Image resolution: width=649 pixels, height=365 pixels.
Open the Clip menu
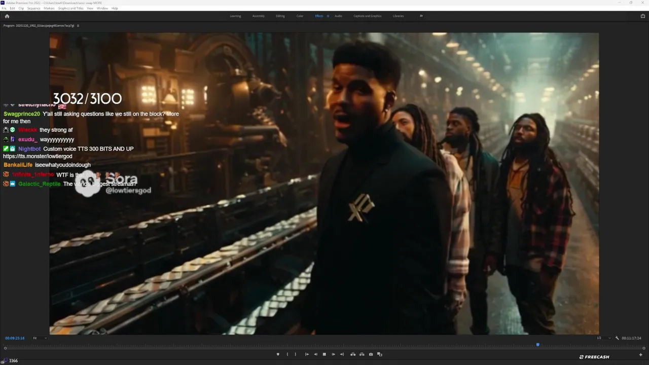(x=21, y=8)
